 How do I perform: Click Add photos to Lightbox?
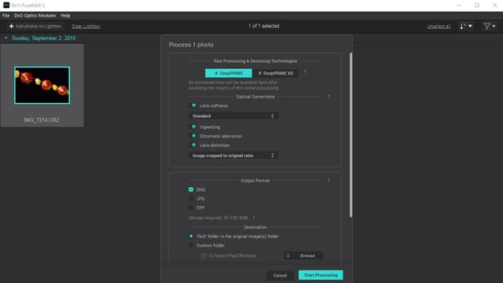coord(35,26)
